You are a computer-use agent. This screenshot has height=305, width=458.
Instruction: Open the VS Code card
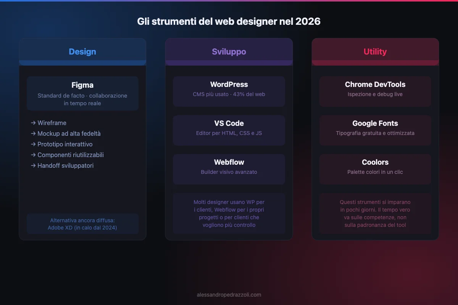tap(229, 130)
